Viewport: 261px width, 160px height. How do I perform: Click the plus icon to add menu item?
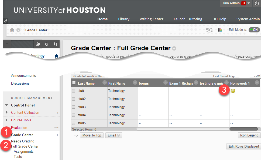[x=7, y=44]
